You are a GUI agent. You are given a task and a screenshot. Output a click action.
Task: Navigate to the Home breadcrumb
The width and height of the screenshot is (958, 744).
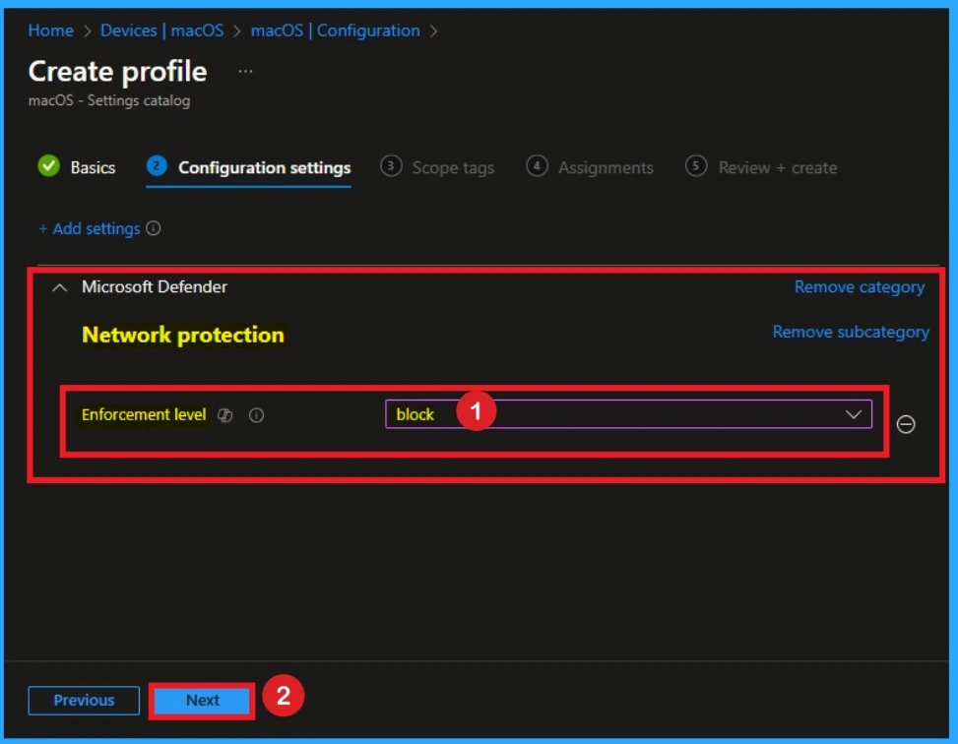coord(51,31)
